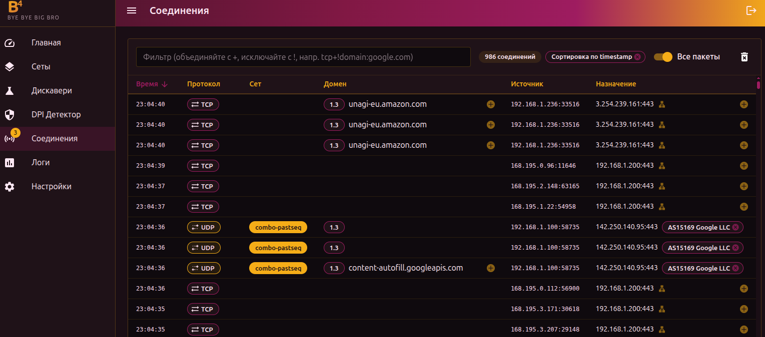765x337 pixels.
Task: Click the combo-pastseq set badge in content-autofill row
Action: tap(278, 268)
